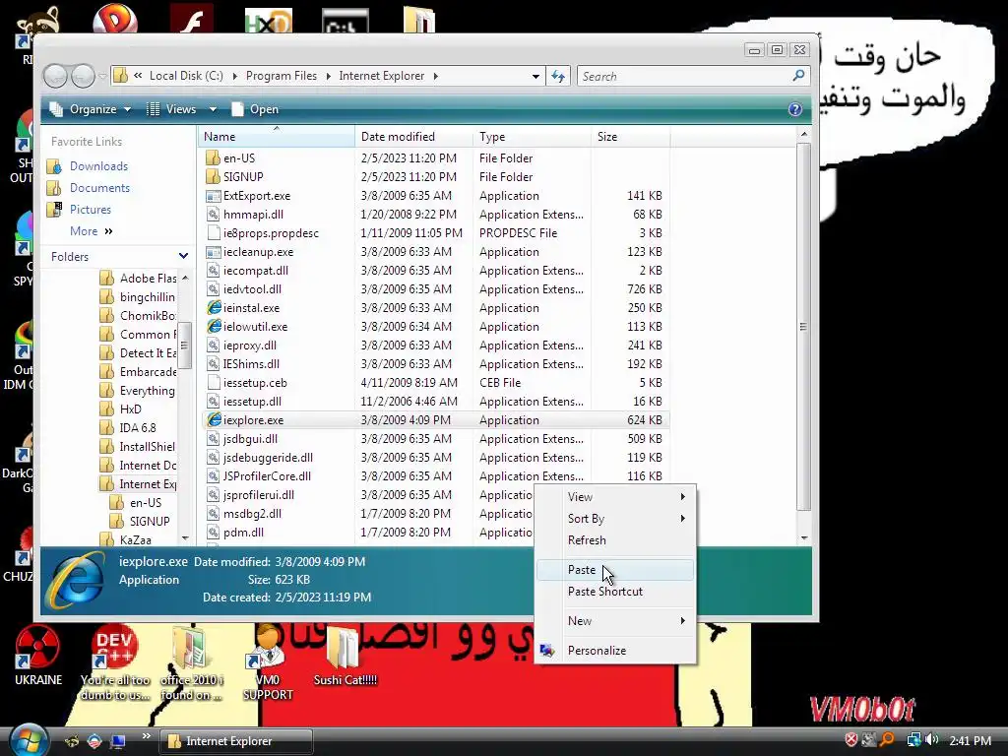Select JSProfilerCore.dll in the file list

(x=267, y=476)
